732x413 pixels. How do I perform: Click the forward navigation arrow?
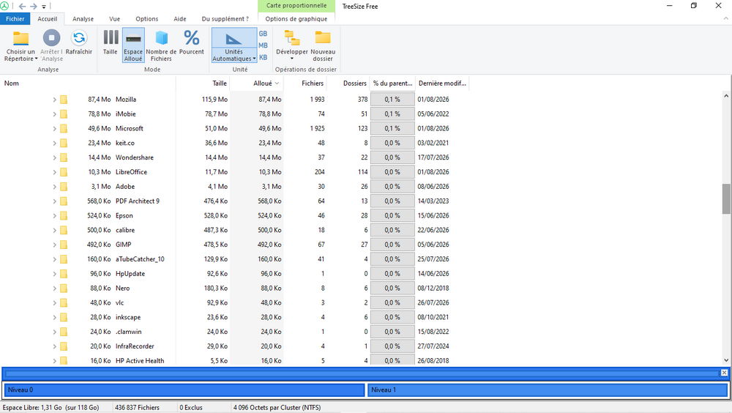click(34, 7)
